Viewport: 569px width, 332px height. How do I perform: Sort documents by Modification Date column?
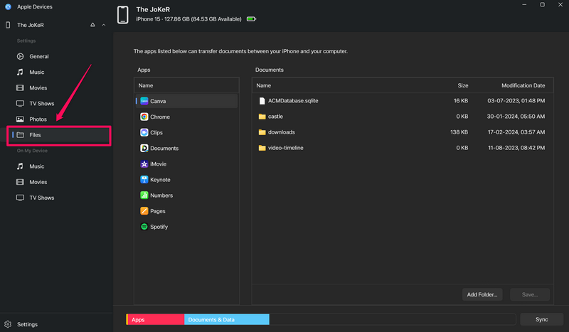523,85
